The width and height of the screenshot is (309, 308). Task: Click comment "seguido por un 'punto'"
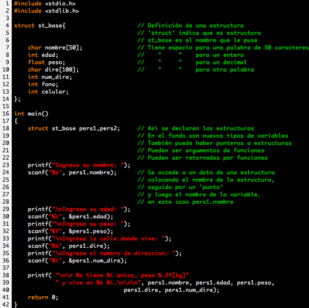[185, 187]
